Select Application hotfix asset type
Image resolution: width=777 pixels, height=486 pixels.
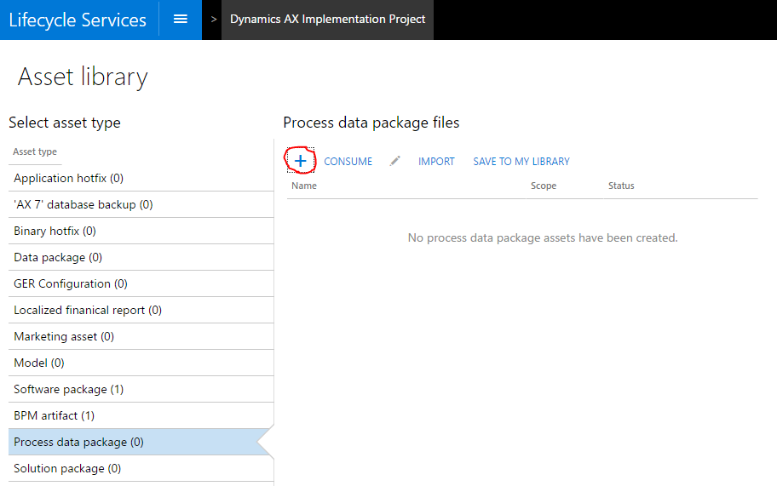point(68,179)
